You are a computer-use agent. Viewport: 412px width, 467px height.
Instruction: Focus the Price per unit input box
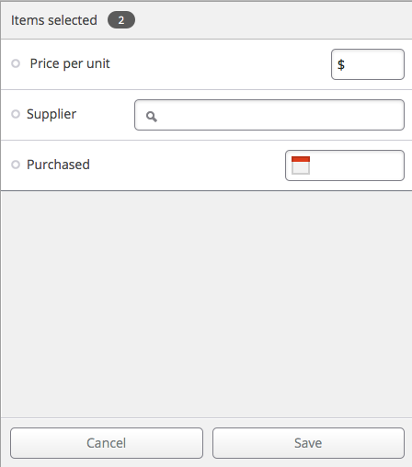(368, 64)
